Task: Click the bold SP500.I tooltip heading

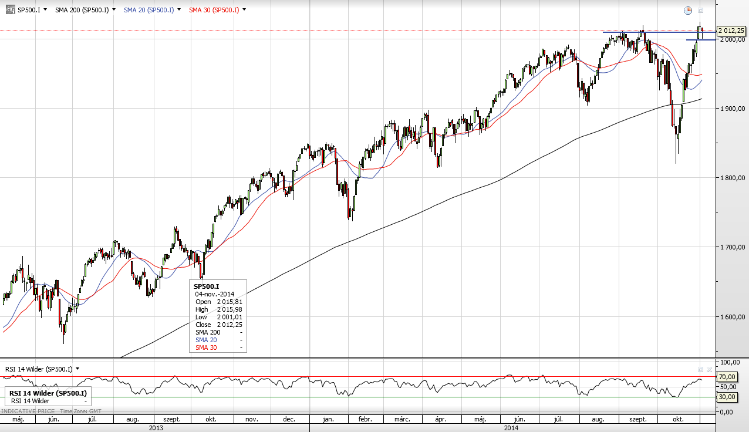Action: [206, 286]
